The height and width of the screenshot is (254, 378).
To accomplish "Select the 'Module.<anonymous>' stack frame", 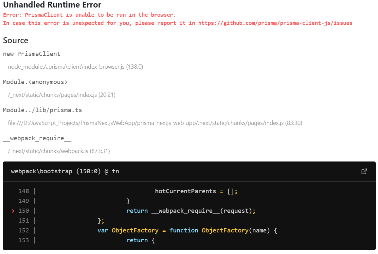I will pyautogui.click(x=35, y=82).
